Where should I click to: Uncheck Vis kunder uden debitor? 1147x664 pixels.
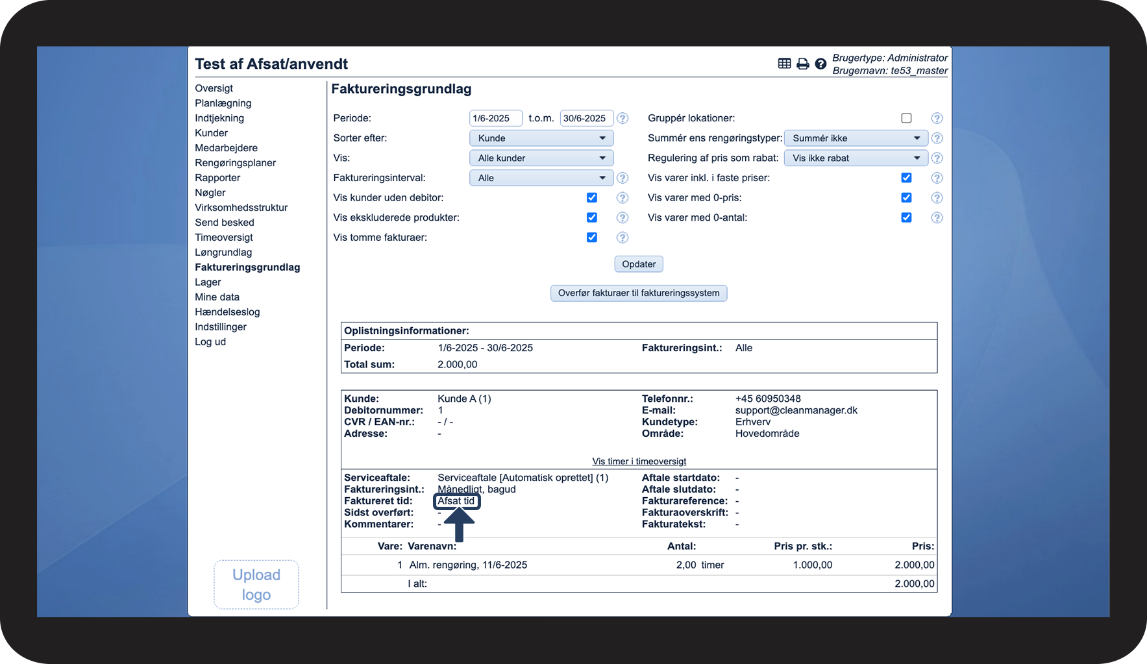tap(591, 197)
